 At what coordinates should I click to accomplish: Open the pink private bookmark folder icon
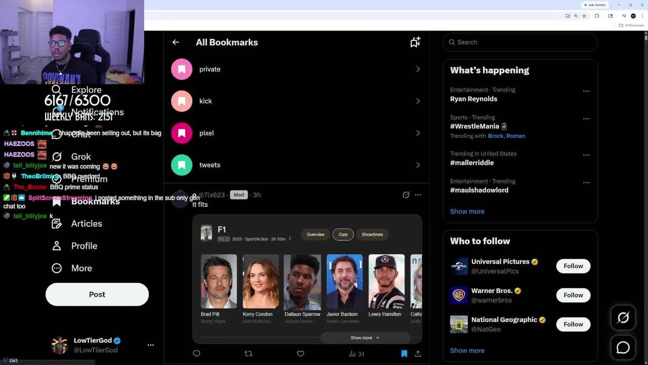pos(182,69)
